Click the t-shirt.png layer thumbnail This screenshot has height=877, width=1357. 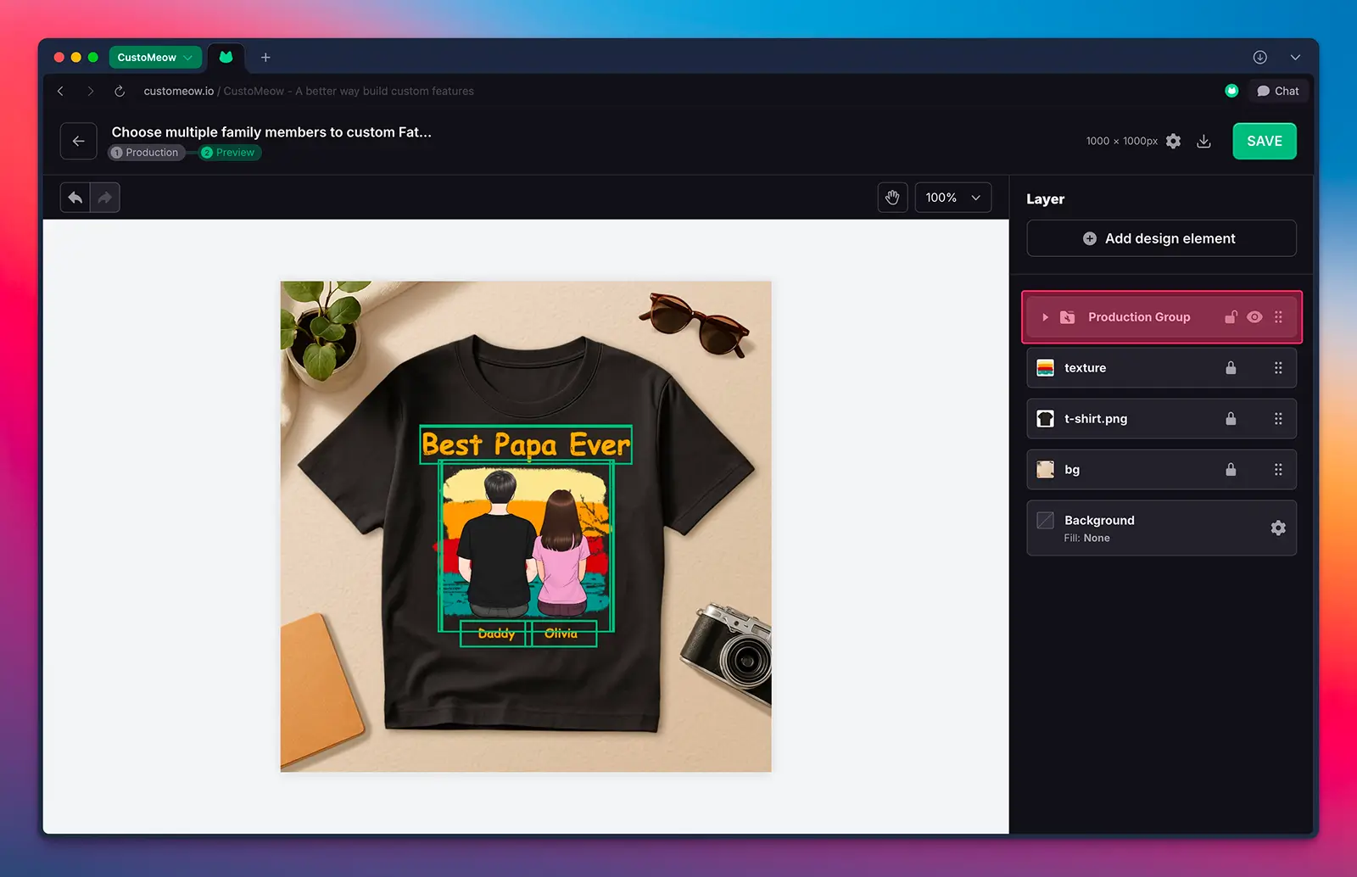pos(1046,419)
